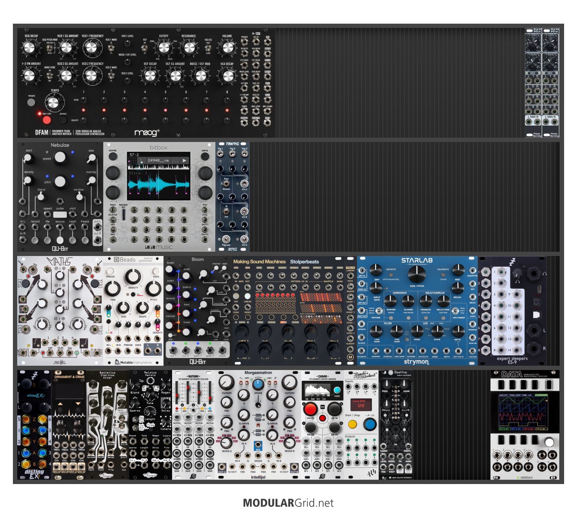Click the DFAM NOISE / VCF MOD knob
Image resolution: width=577 pixels, height=512 pixels.
(x=201, y=76)
